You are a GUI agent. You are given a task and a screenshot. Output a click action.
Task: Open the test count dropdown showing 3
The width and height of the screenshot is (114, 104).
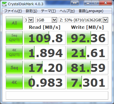(29, 20)
